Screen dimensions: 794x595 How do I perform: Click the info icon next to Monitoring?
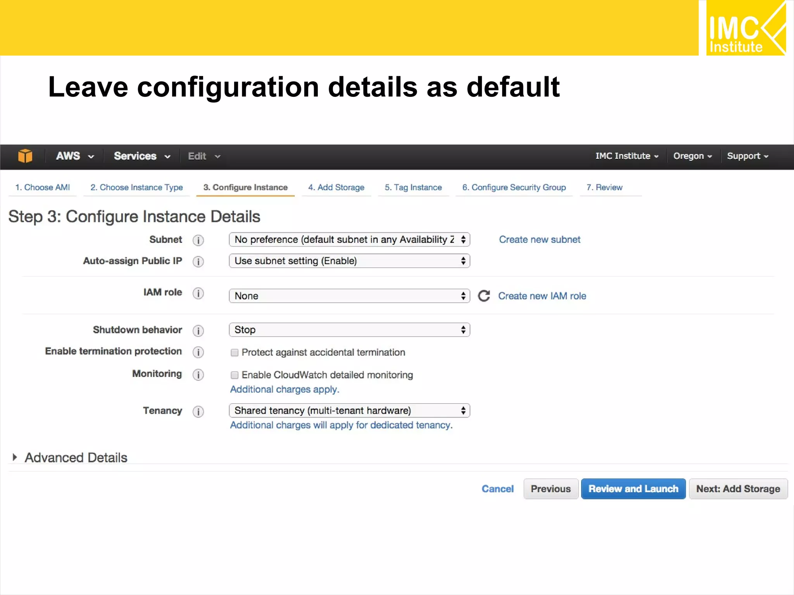pyautogui.click(x=198, y=375)
